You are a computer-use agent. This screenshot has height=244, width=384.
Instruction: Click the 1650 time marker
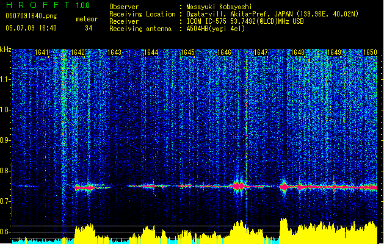(370, 52)
